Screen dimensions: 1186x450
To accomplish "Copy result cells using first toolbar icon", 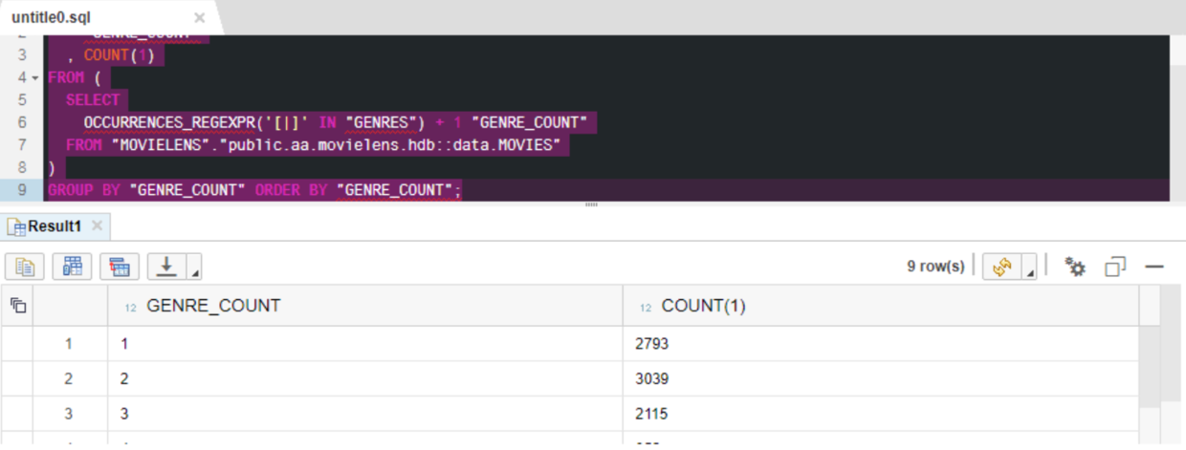I will (25, 267).
